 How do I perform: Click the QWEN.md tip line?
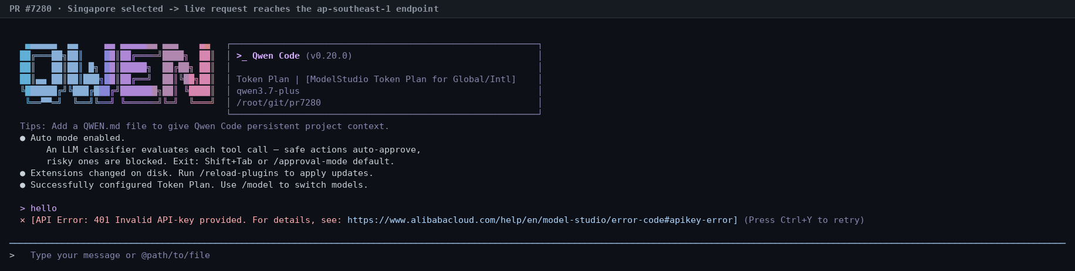[x=204, y=126]
